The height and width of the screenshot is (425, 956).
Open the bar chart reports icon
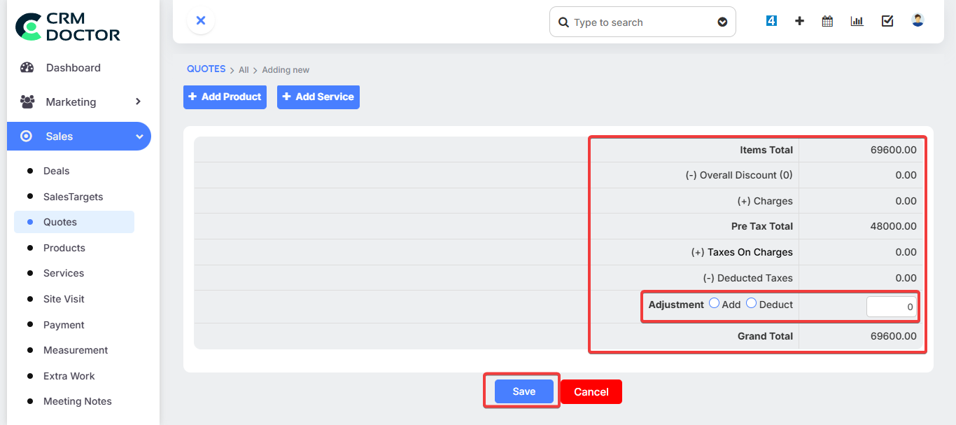point(857,21)
